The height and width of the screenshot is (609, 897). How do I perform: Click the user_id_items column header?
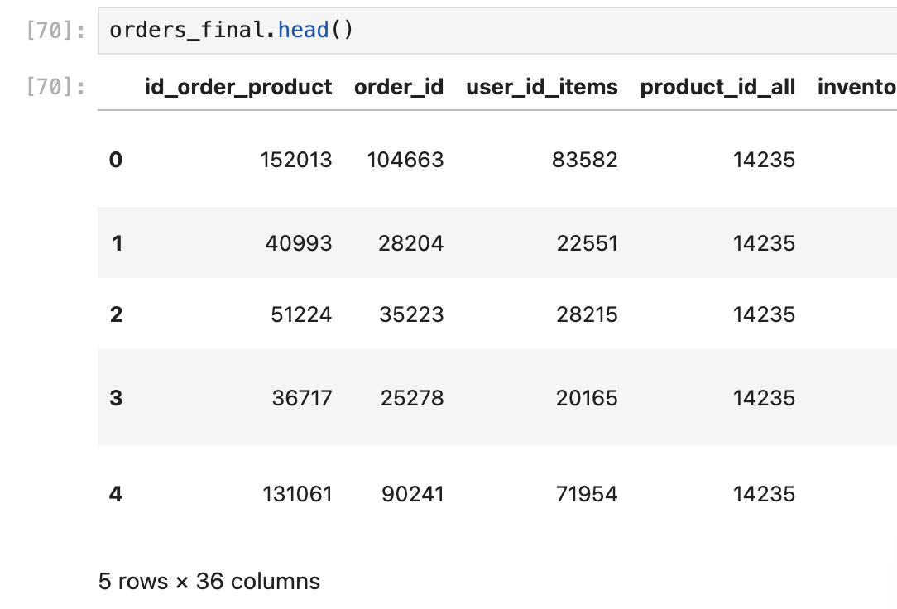pyautogui.click(x=541, y=87)
